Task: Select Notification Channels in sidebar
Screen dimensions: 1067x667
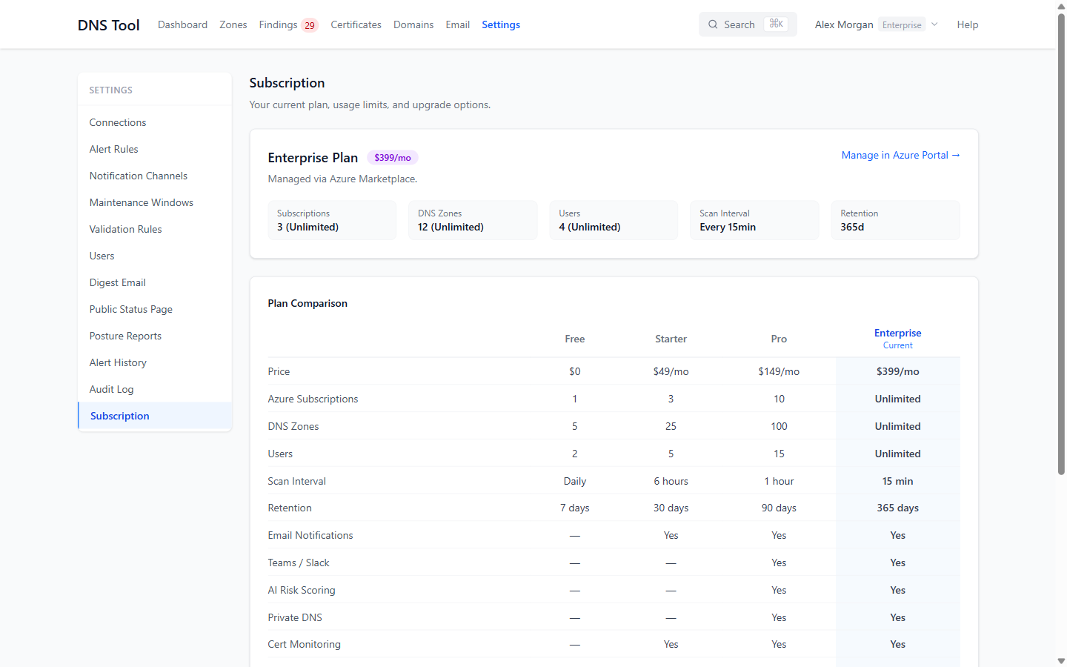Action: tap(155, 176)
